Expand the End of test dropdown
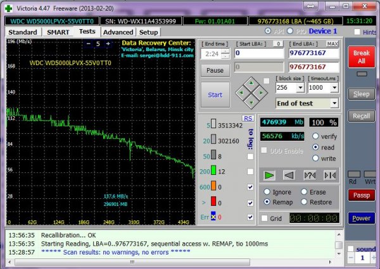380x269 pixels. (x=334, y=103)
